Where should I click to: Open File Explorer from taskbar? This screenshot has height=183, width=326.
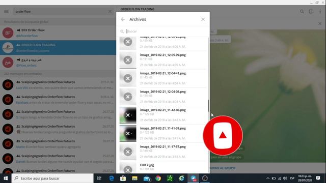click(134, 178)
